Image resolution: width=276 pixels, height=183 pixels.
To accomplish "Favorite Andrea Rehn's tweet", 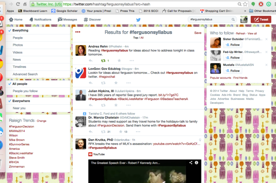I will pyautogui.click(x=119, y=60).
